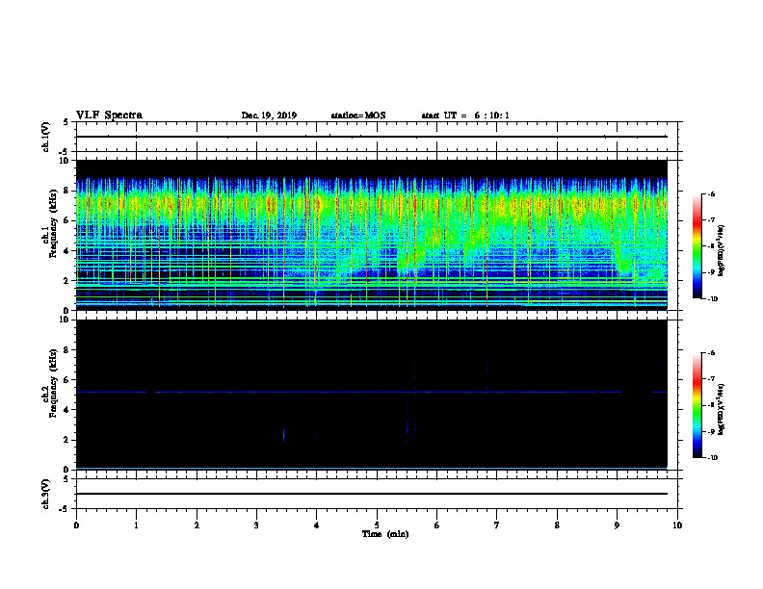
Task: Select the "start UT = 6 : 10: 1" text
Action: click(x=465, y=115)
